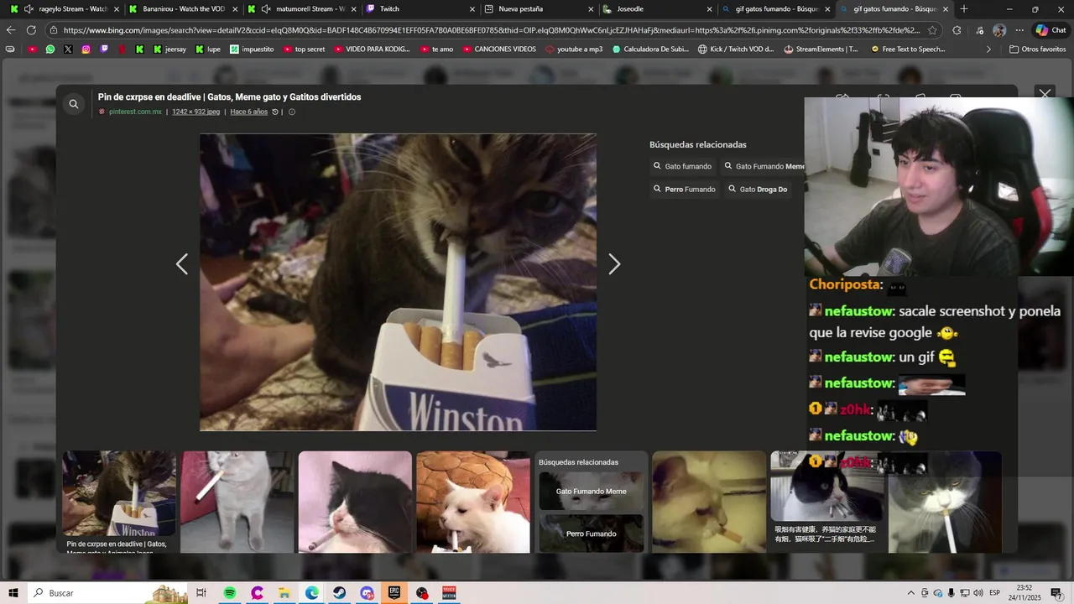The width and height of the screenshot is (1074, 604).
Task: Open browser profile avatar
Action: click(999, 30)
